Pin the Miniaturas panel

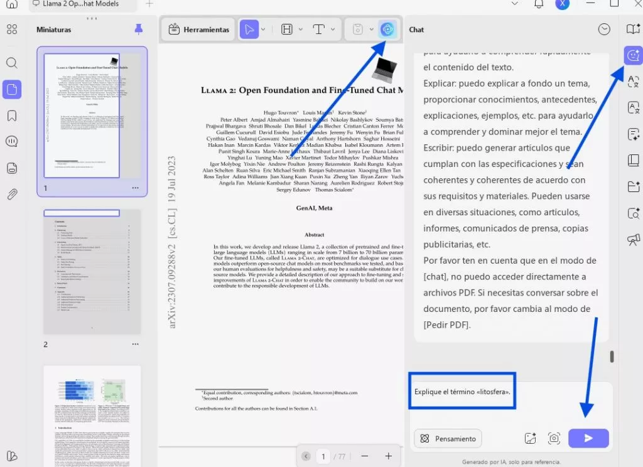139,29
